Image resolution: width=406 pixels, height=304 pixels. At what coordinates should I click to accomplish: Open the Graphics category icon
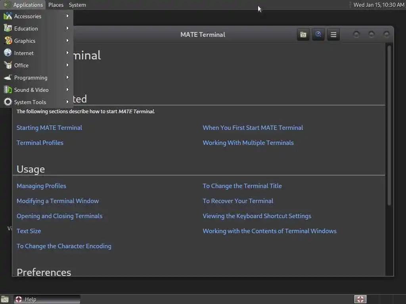[8, 41]
